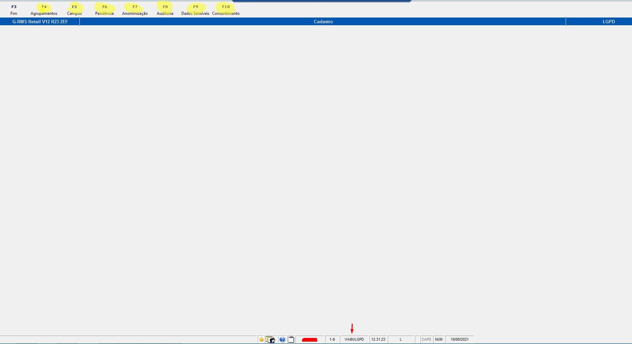Click the F3 Fim exit button
This screenshot has width=632, height=344.
pyautogui.click(x=14, y=10)
